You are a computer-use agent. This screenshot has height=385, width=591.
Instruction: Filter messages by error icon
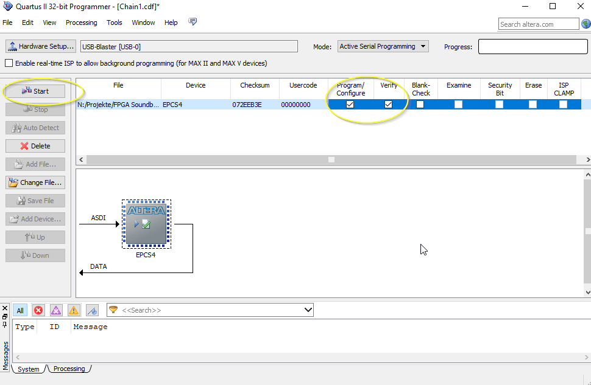pyautogui.click(x=38, y=310)
